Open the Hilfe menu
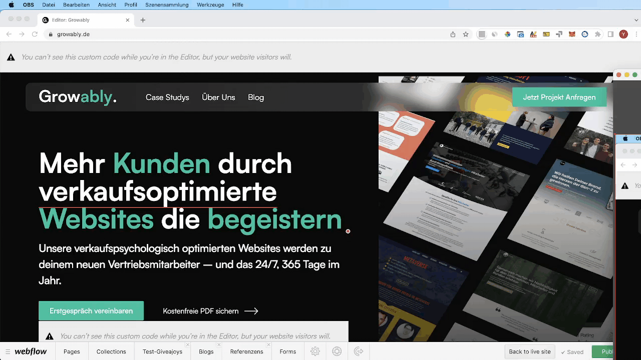Viewport: 641px width, 360px height. (237, 4)
